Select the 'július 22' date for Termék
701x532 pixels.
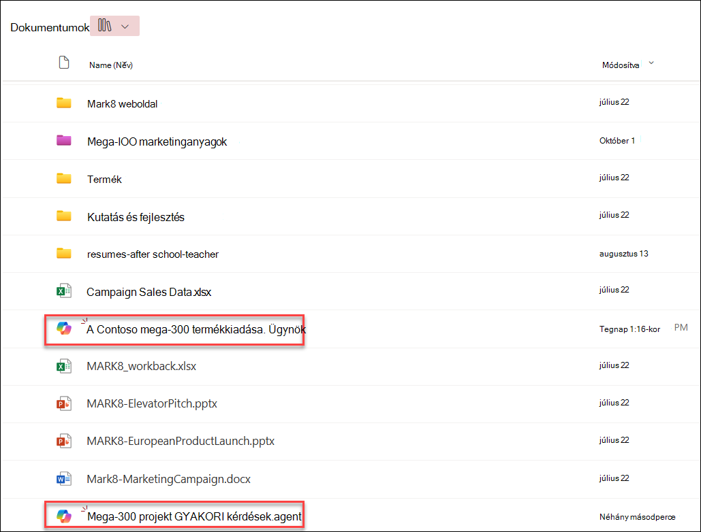(614, 177)
